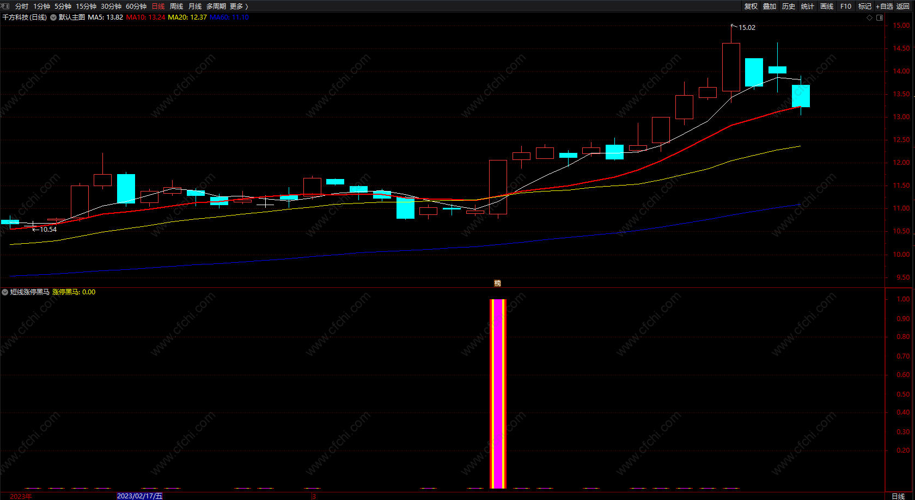This screenshot has height=500, width=915.
Task: Click the 返回 back button
Action: [x=903, y=6]
